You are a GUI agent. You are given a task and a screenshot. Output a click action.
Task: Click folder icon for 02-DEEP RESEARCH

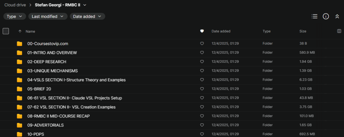pyautogui.click(x=19, y=62)
